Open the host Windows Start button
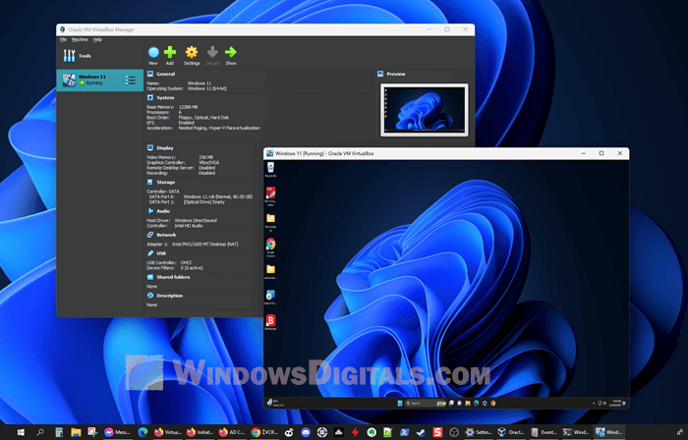688x440 pixels. pyautogui.click(x=21, y=432)
